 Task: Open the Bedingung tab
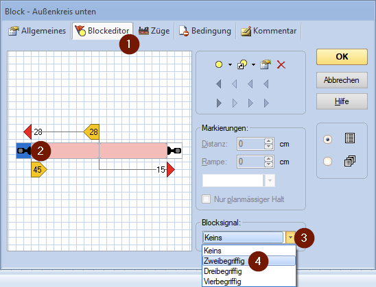(x=205, y=31)
